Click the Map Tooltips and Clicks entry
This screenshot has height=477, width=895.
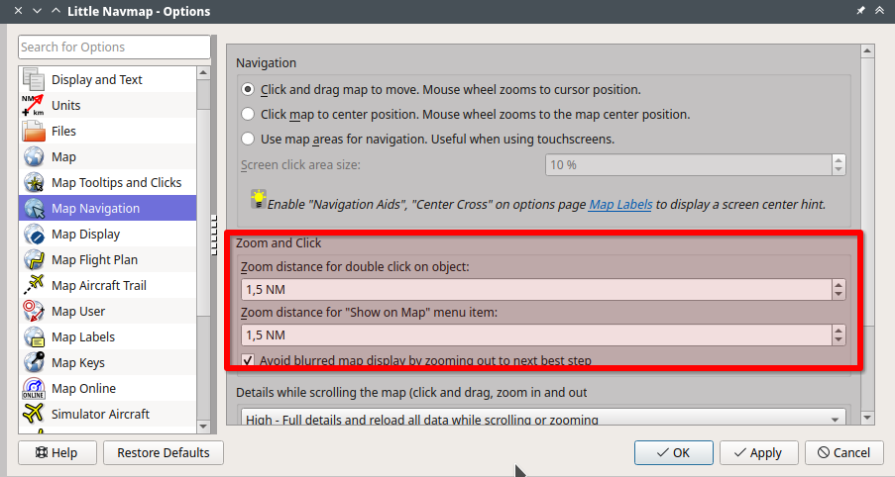(x=107, y=182)
